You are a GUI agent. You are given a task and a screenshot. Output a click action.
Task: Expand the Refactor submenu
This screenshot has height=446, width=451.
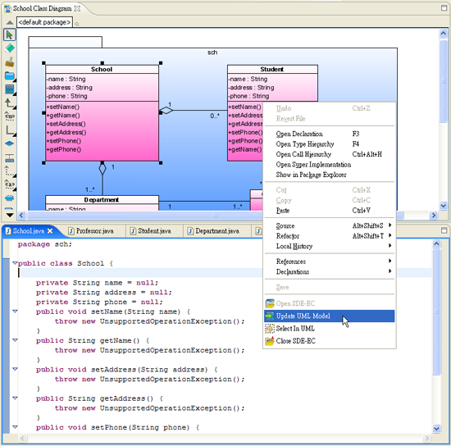(329, 236)
